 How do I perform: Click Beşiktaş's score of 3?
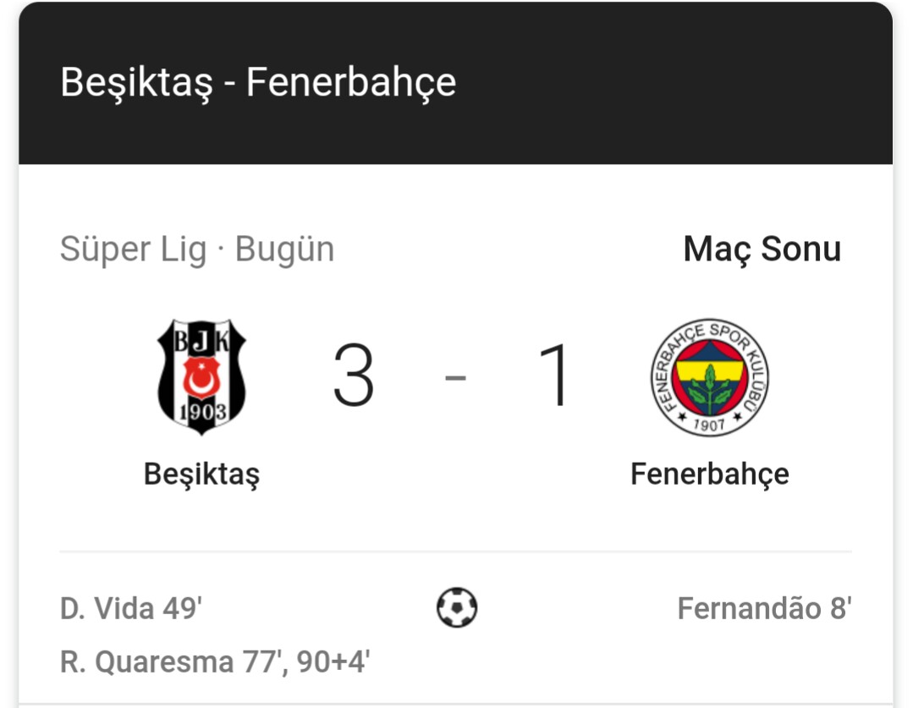click(354, 376)
